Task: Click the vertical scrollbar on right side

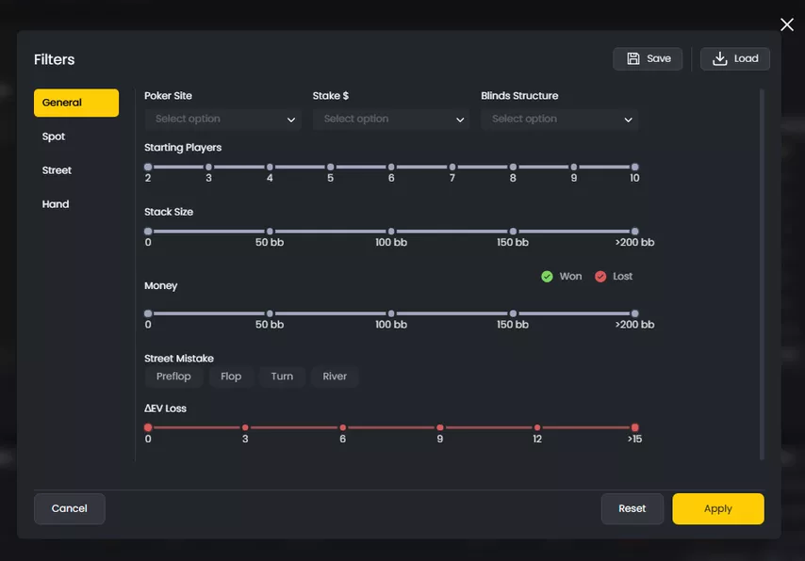Action: pos(762,273)
